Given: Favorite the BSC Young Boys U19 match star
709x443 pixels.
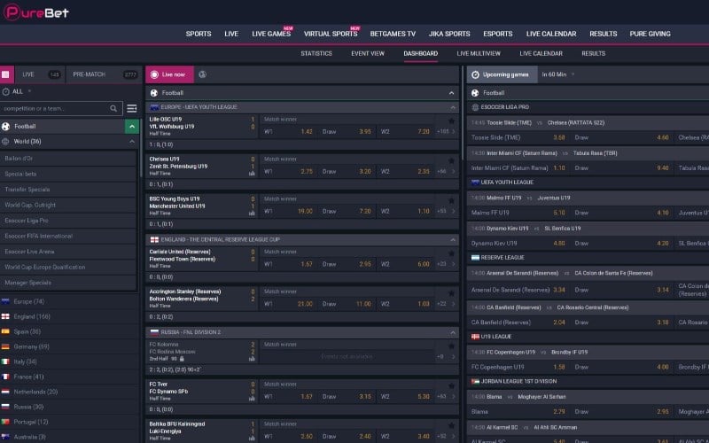Looking at the screenshot, I should [x=451, y=200].
